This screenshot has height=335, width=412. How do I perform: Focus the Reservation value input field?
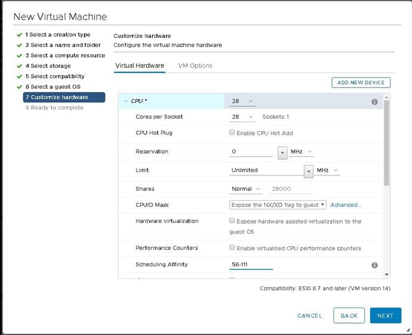[251, 151]
